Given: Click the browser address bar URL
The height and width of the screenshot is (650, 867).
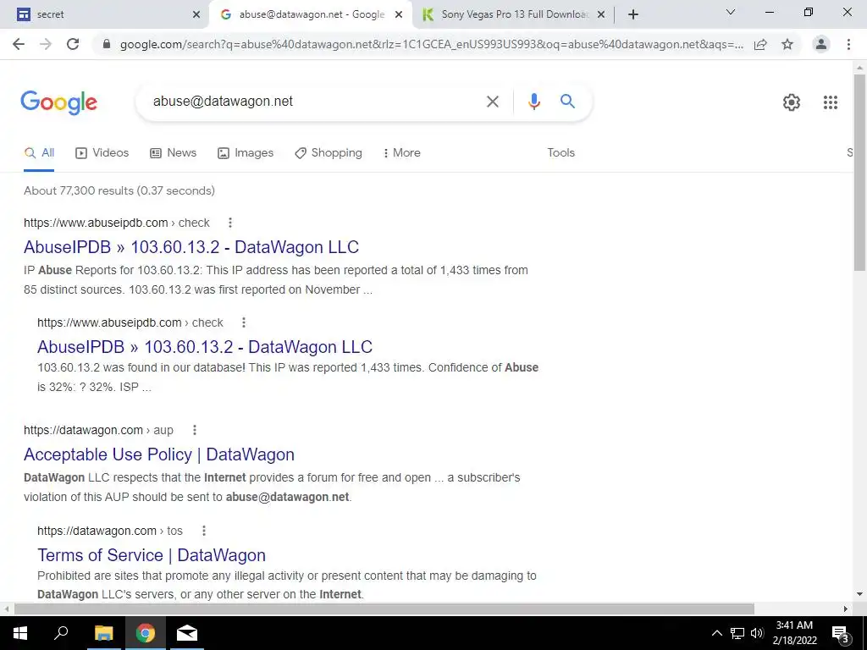Looking at the screenshot, I should (431, 45).
